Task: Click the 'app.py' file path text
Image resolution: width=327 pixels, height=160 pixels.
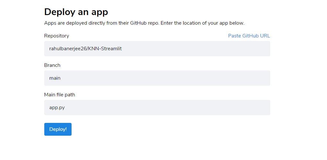Action: [x=57, y=108]
